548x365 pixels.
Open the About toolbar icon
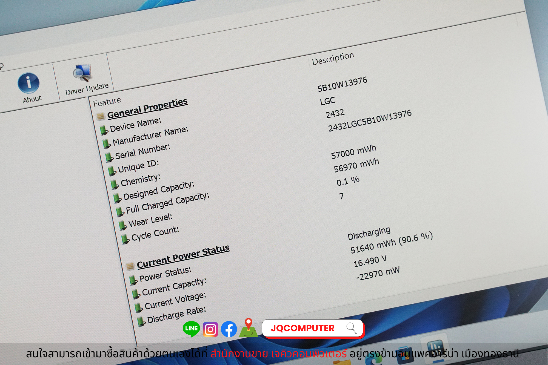[28, 83]
